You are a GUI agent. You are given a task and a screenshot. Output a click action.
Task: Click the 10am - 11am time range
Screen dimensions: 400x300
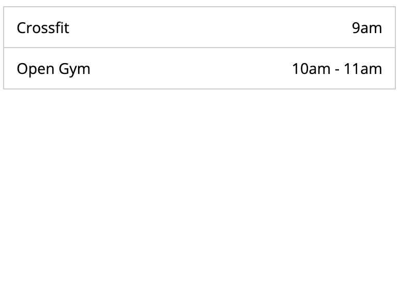(x=337, y=69)
